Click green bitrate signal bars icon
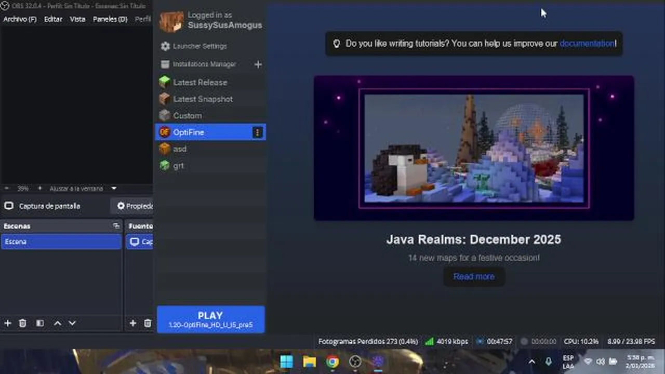 [x=429, y=342]
